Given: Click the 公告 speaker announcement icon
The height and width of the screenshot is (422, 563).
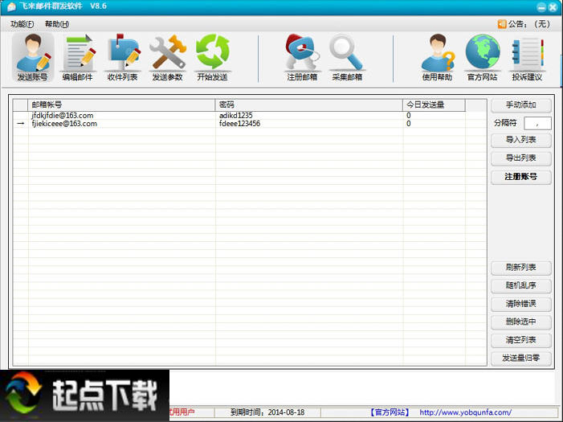Looking at the screenshot, I should [502, 24].
